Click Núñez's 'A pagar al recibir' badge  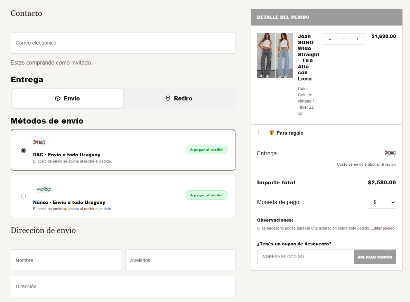pyautogui.click(x=207, y=195)
